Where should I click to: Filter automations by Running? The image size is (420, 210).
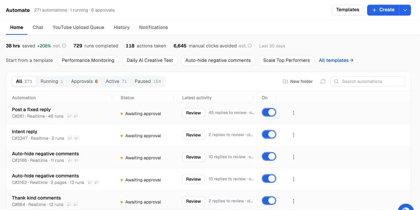coord(52,81)
